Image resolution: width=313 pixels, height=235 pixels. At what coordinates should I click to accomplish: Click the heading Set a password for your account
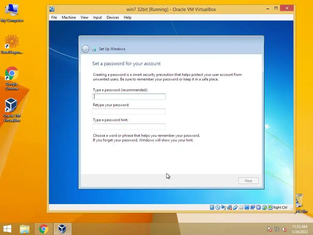coord(126,64)
